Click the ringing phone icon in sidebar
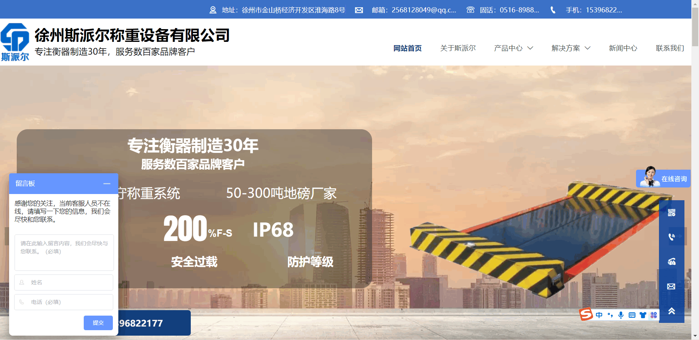The height and width of the screenshot is (340, 699). [x=672, y=237]
